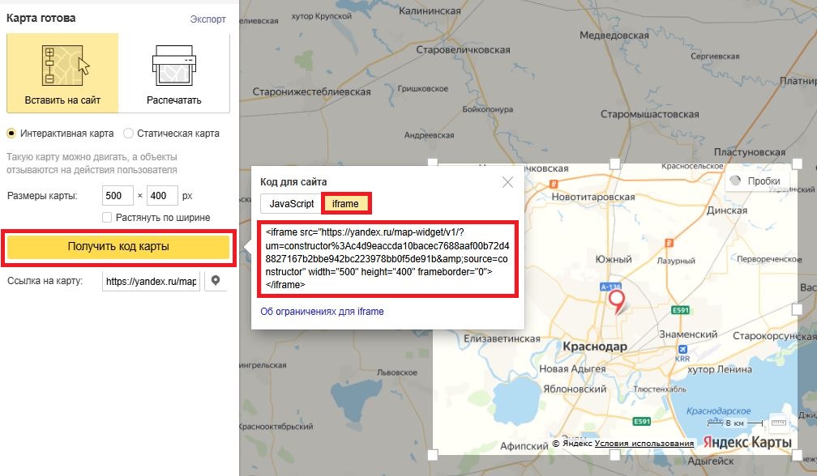The width and height of the screenshot is (817, 476).
Task: Click the "Медведовская" label on map
Action: pos(614,36)
